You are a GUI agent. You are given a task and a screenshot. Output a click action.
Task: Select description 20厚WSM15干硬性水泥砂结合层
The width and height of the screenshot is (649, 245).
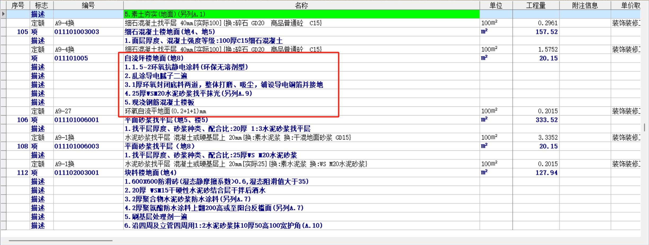[195, 190]
